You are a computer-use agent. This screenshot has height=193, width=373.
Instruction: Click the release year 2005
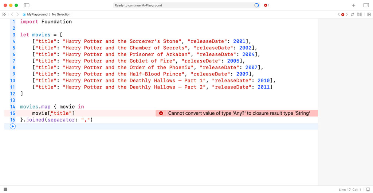[x=233, y=61]
